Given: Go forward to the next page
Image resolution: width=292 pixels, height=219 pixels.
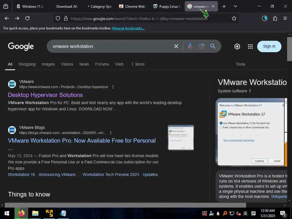Looking at the screenshot, I should pyautogui.click(x=17, y=18).
